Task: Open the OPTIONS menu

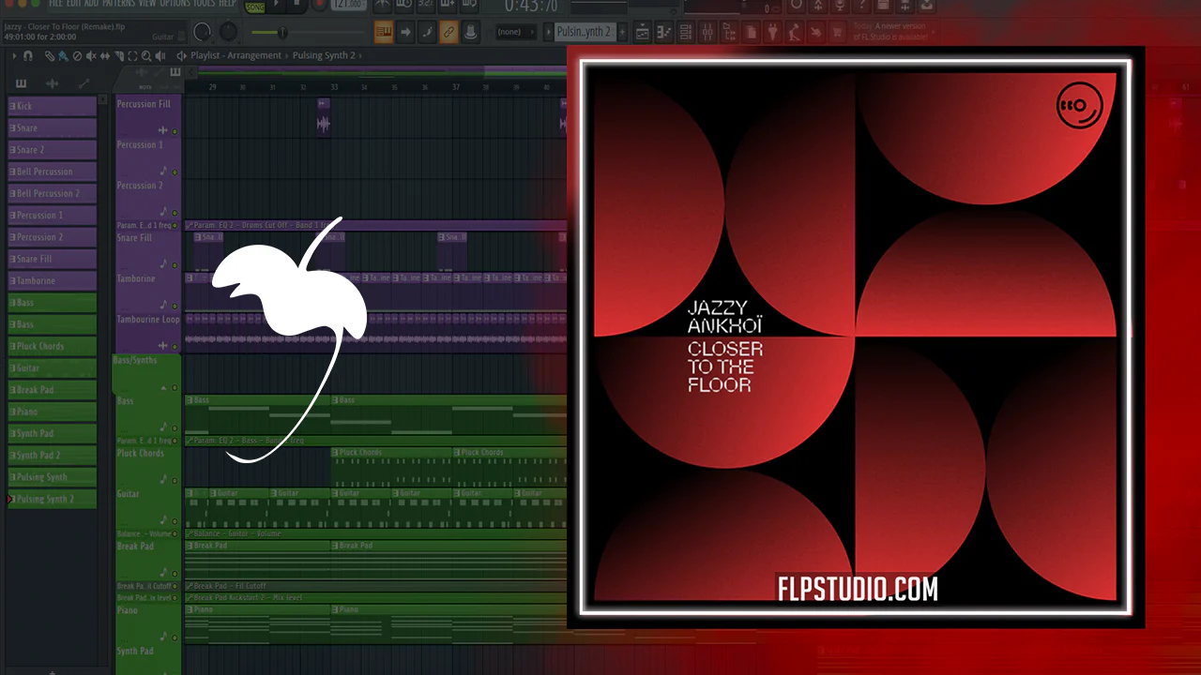Action: pyautogui.click(x=175, y=4)
